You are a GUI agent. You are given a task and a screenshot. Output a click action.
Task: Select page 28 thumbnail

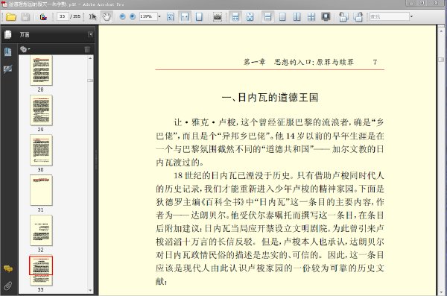tap(41, 70)
